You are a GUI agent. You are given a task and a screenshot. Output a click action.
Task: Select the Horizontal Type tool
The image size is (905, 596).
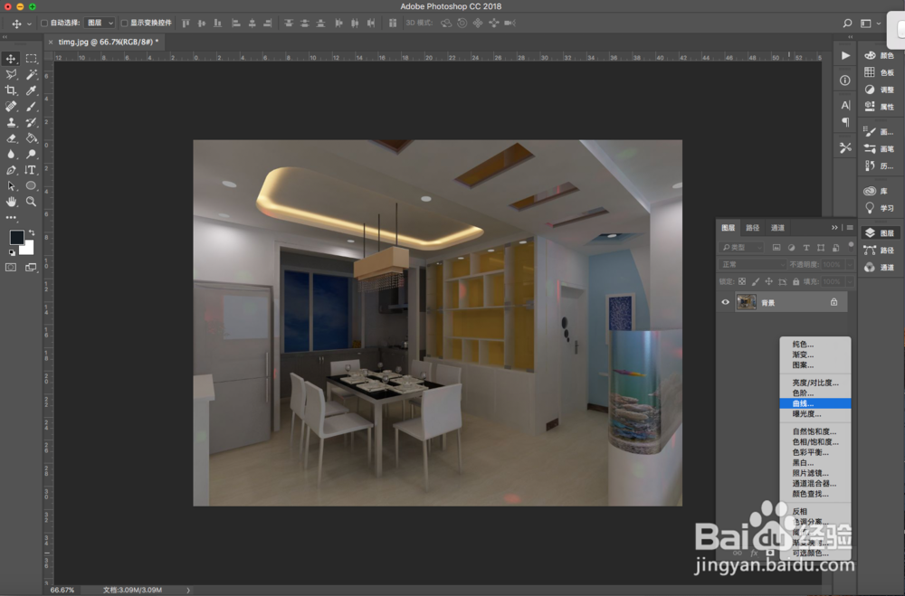[x=31, y=170]
